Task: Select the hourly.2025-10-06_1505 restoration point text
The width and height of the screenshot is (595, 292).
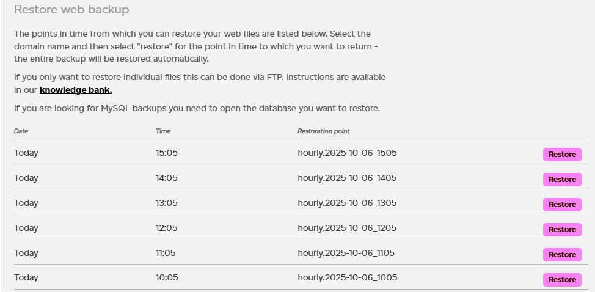Action: pos(347,153)
